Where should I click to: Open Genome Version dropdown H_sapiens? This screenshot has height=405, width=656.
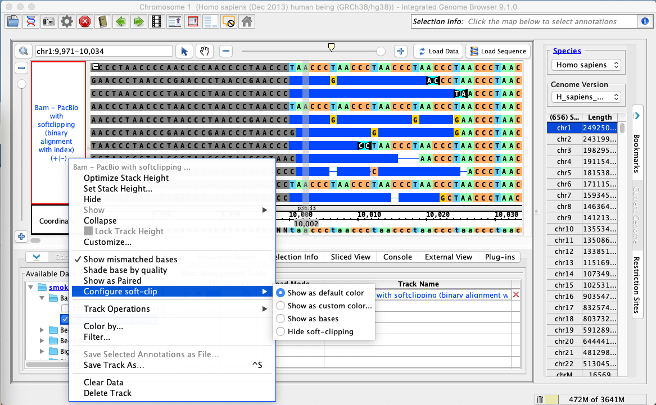(x=586, y=97)
